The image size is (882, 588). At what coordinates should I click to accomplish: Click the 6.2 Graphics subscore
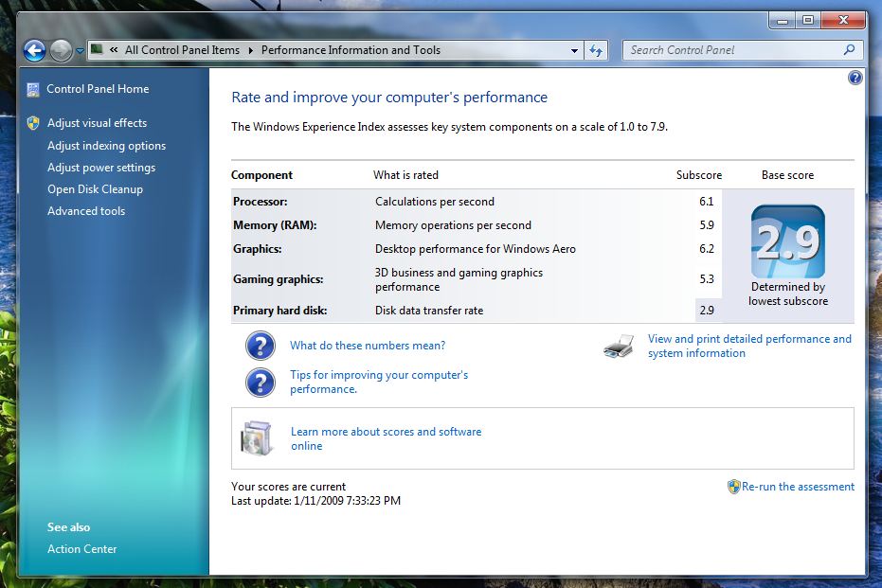pyautogui.click(x=707, y=248)
